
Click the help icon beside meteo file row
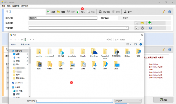(150, 28)
